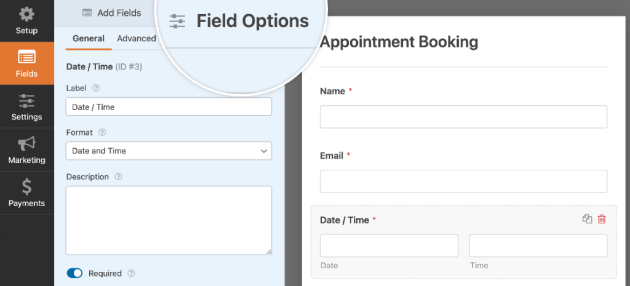Delete the Date / Time field
This screenshot has width=630, height=286.
(x=602, y=219)
